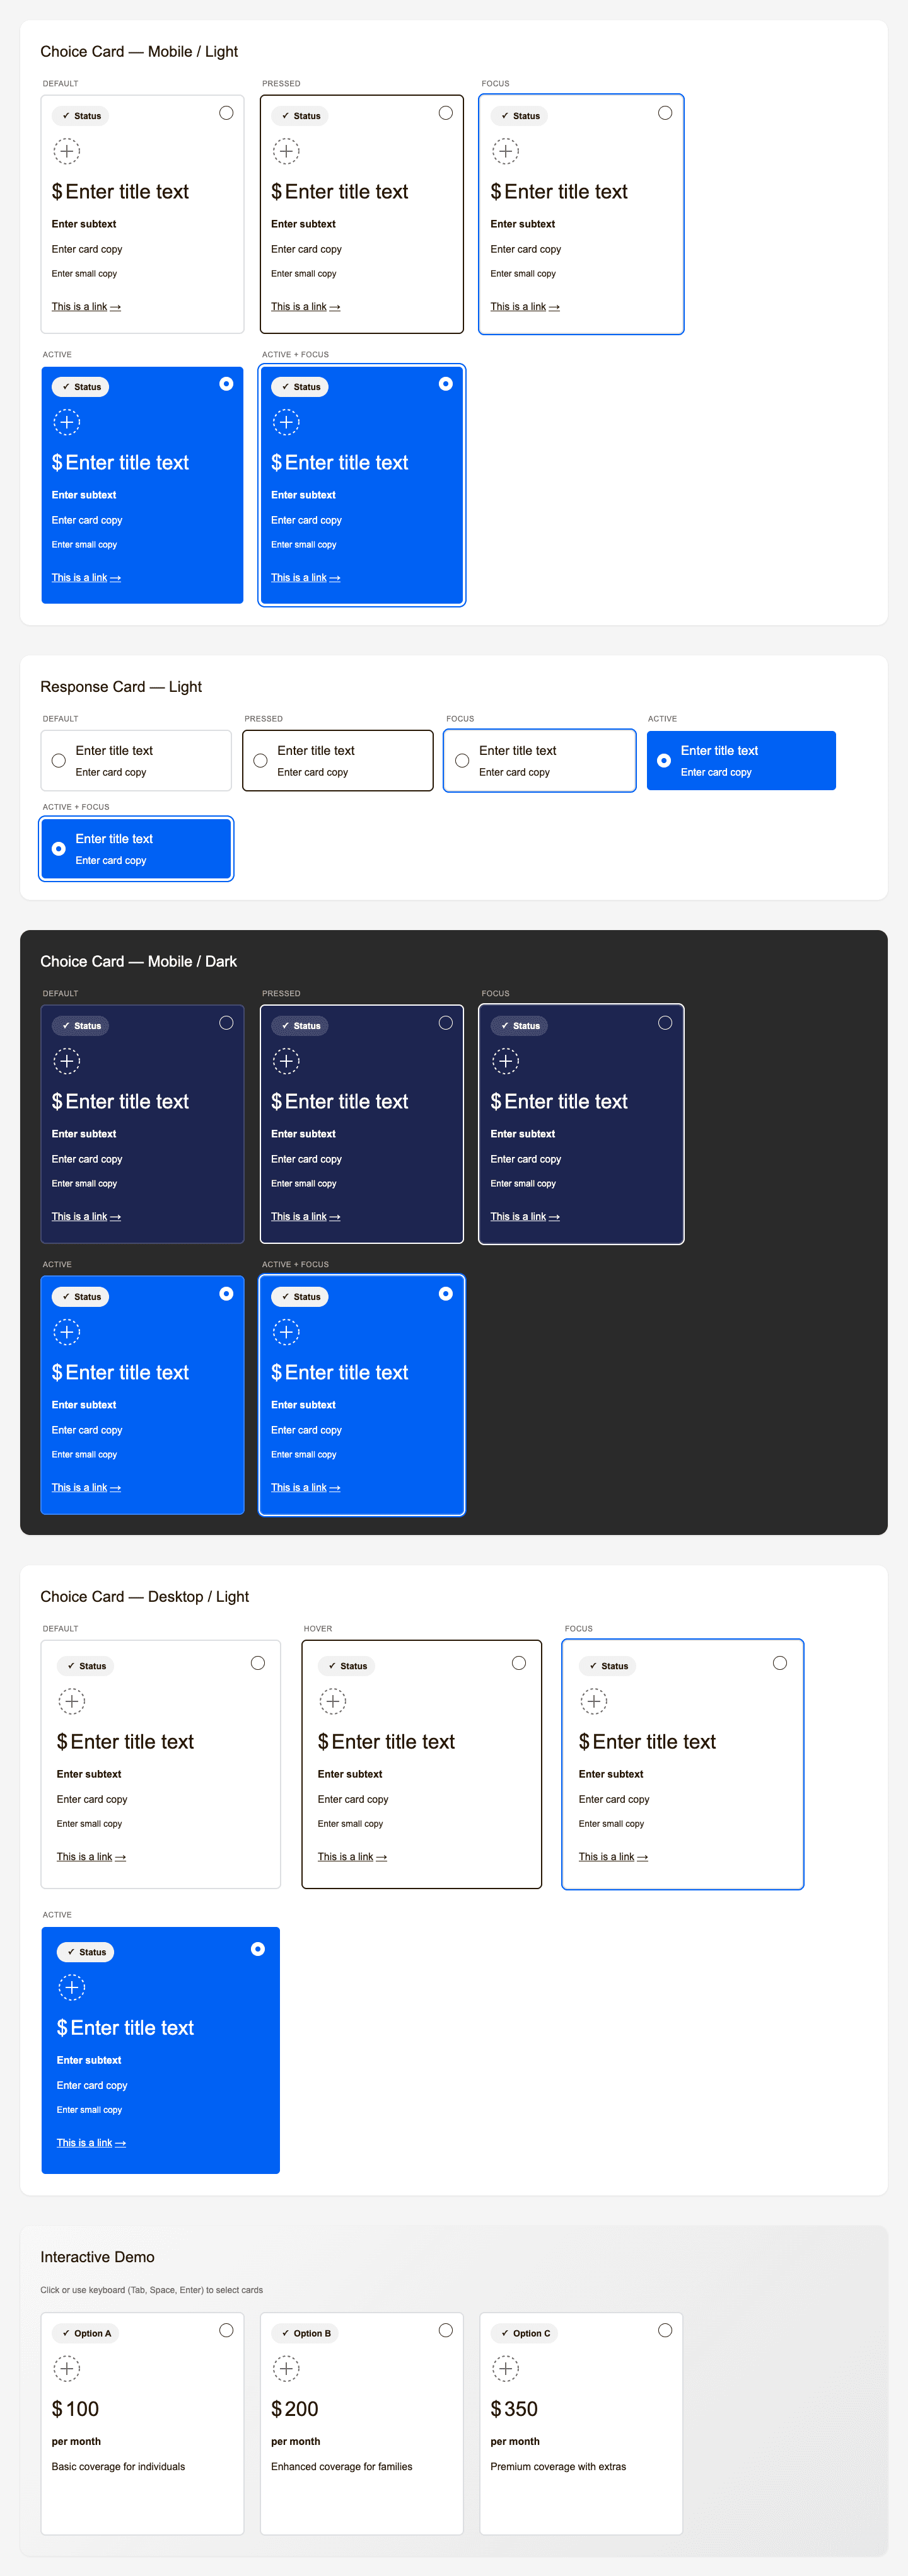The height and width of the screenshot is (2576, 908).
Task: Click plus icon in Mobile Dark PRESSED card
Action: click(286, 1062)
